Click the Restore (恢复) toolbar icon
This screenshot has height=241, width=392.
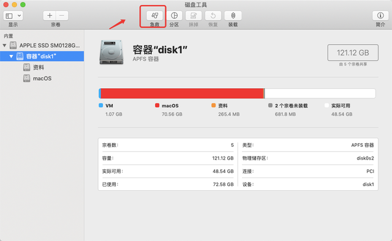click(213, 16)
